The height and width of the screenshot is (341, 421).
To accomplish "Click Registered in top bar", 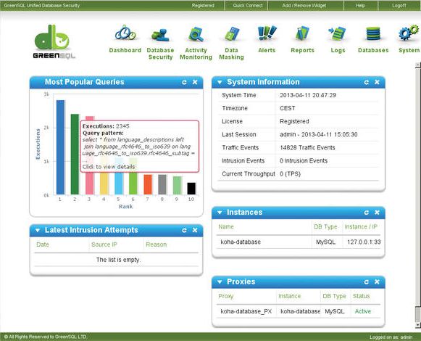I will tap(203, 5).
